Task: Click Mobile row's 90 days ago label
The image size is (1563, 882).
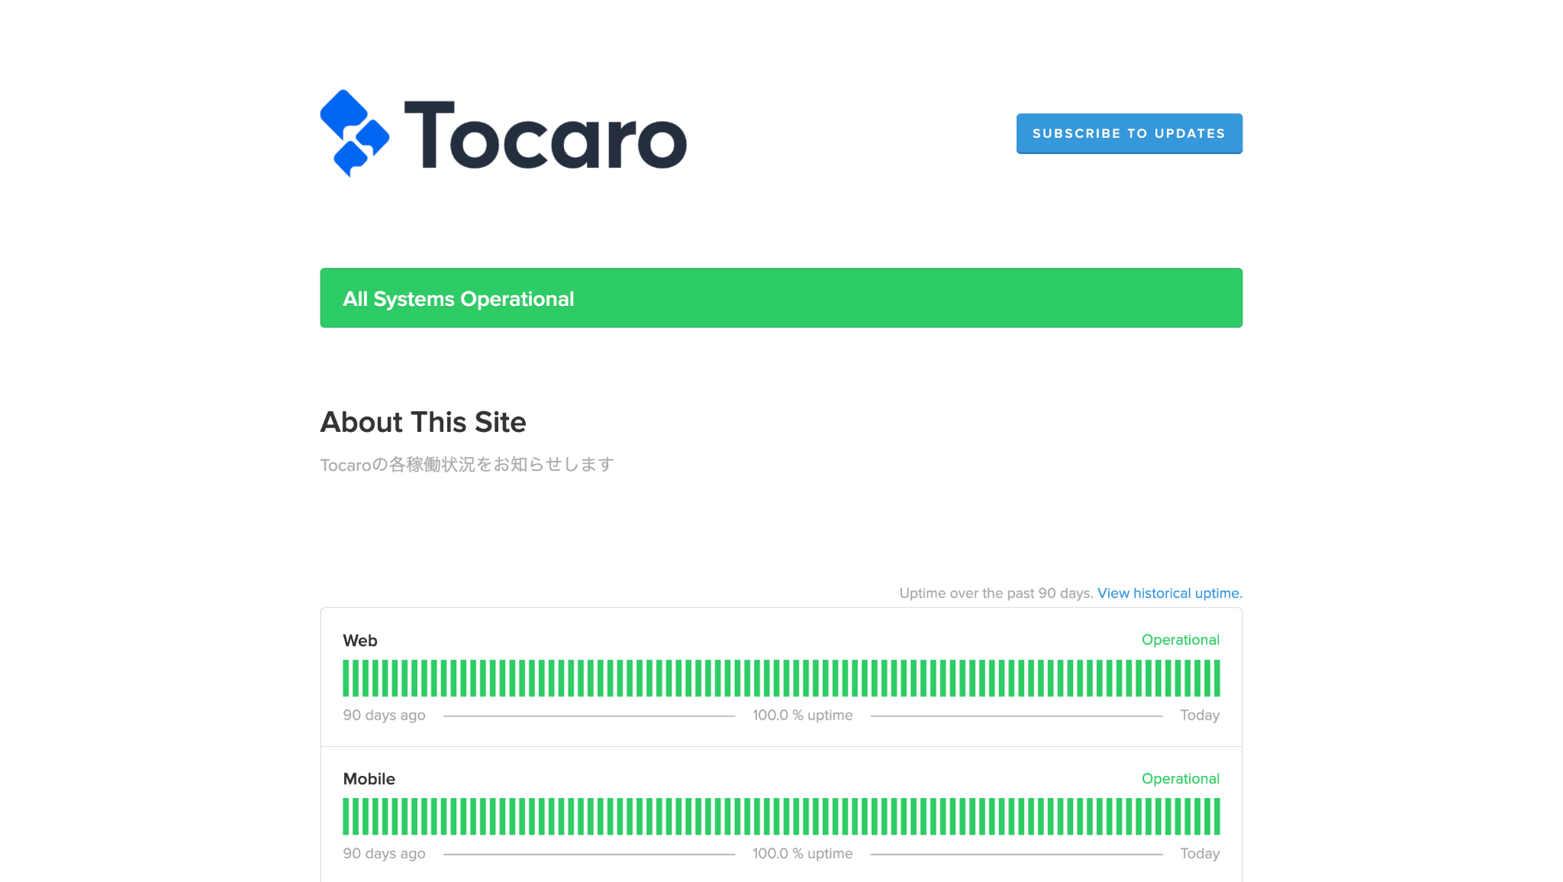Action: [384, 853]
